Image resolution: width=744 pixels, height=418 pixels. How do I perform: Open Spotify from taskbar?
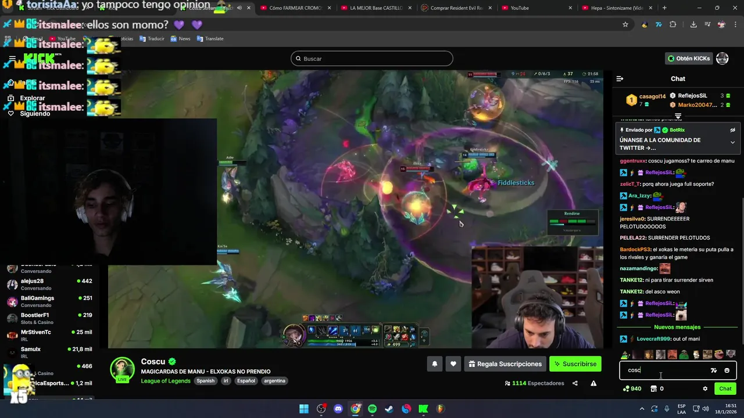click(x=372, y=409)
